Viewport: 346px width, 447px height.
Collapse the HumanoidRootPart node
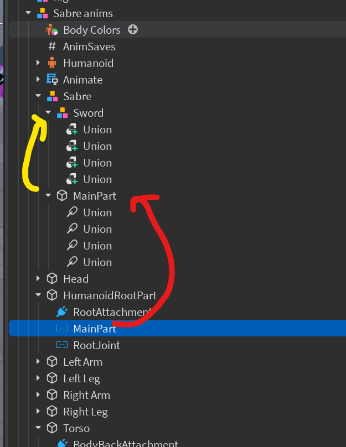pyautogui.click(x=38, y=295)
